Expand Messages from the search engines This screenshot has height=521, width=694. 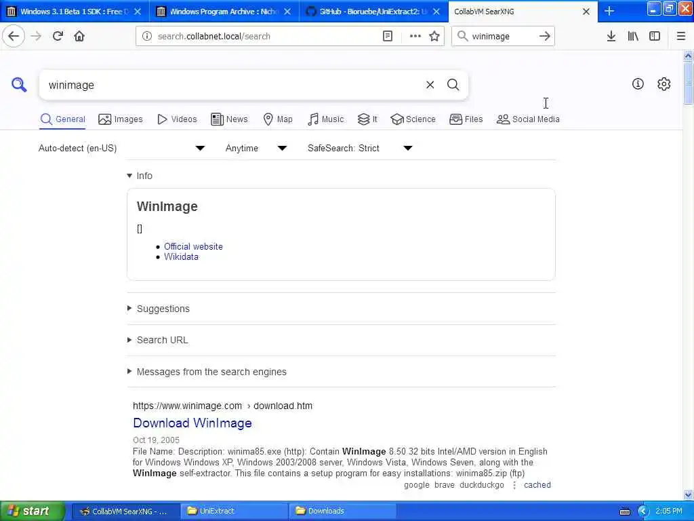coord(207,372)
